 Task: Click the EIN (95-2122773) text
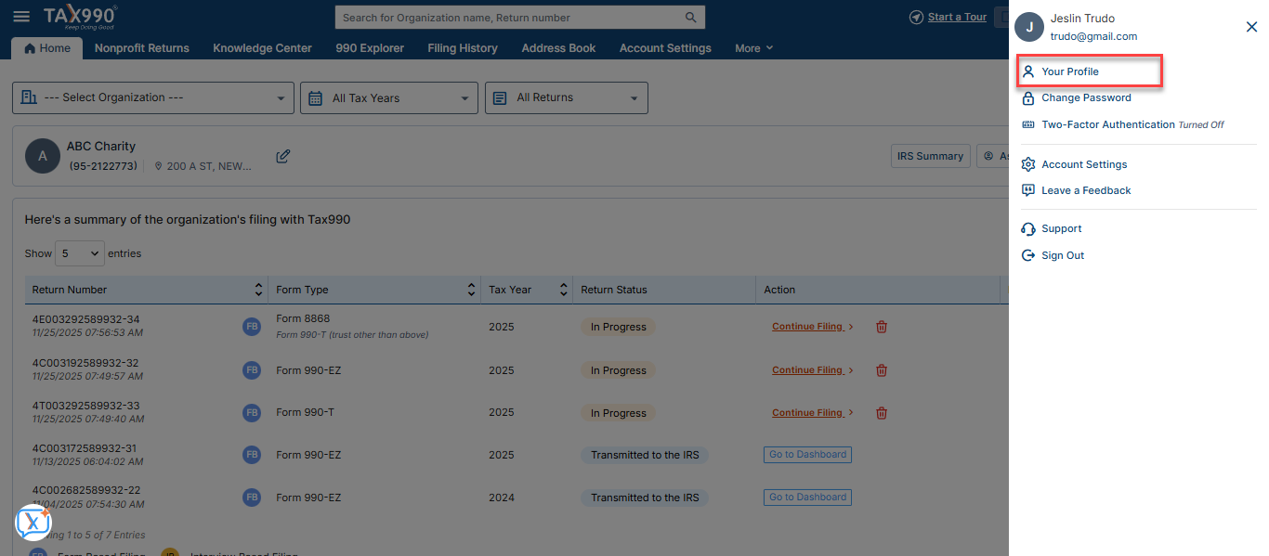tap(103, 166)
